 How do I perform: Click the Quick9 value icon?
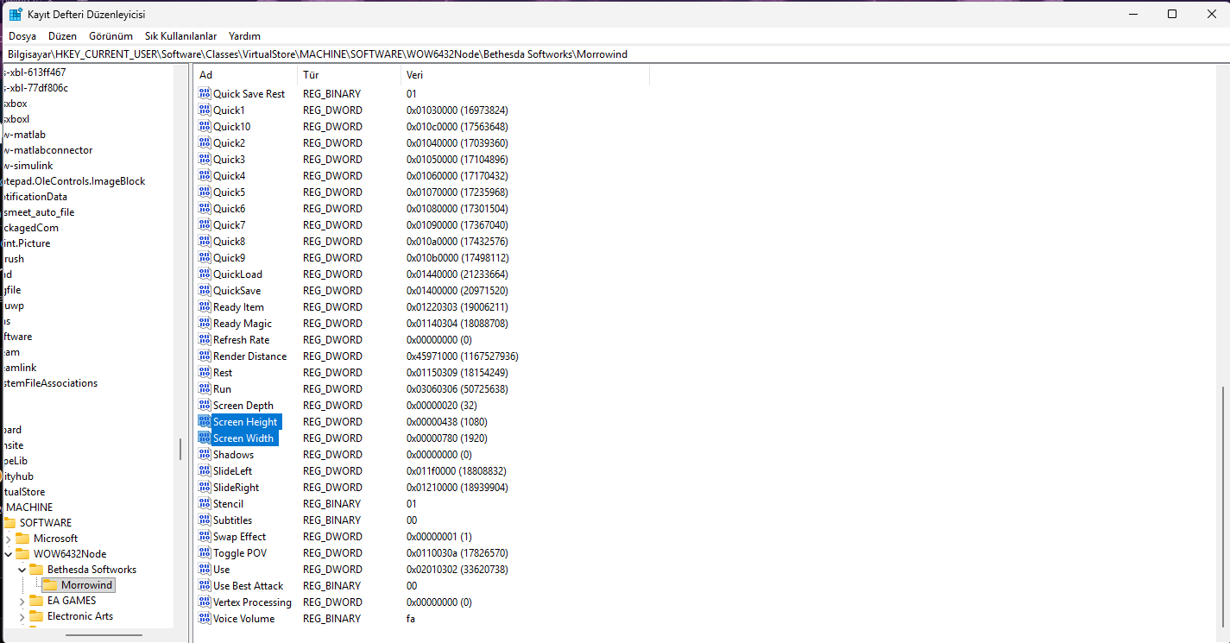[205, 257]
